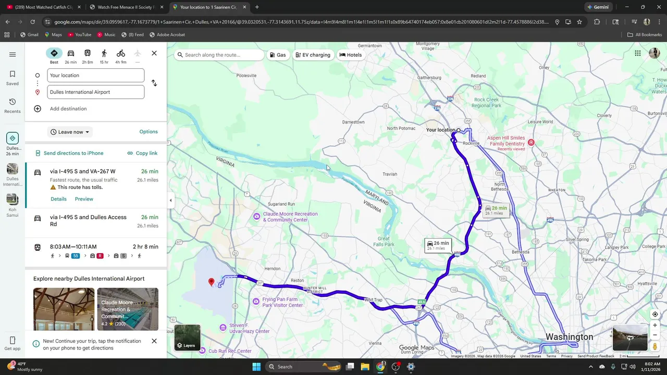Image resolution: width=667 pixels, height=375 pixels.
Task: Show your current location on map
Action: (655, 314)
